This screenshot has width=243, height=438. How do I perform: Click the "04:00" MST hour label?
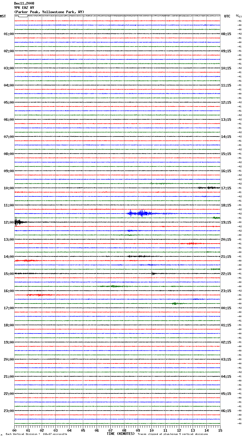(9, 85)
